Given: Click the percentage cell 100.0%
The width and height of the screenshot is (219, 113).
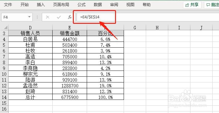Looking at the screenshot, I should tap(106, 97).
